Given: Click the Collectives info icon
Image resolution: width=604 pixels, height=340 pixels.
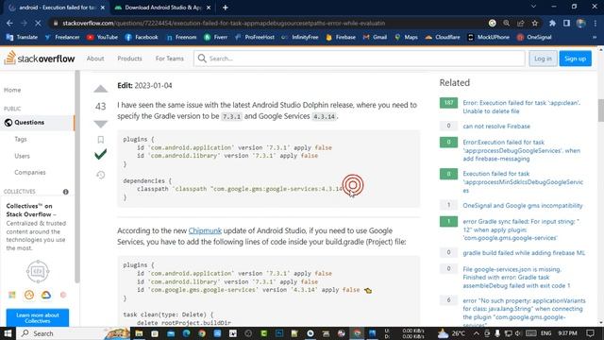Looking at the screenshot, I should coord(66,192).
